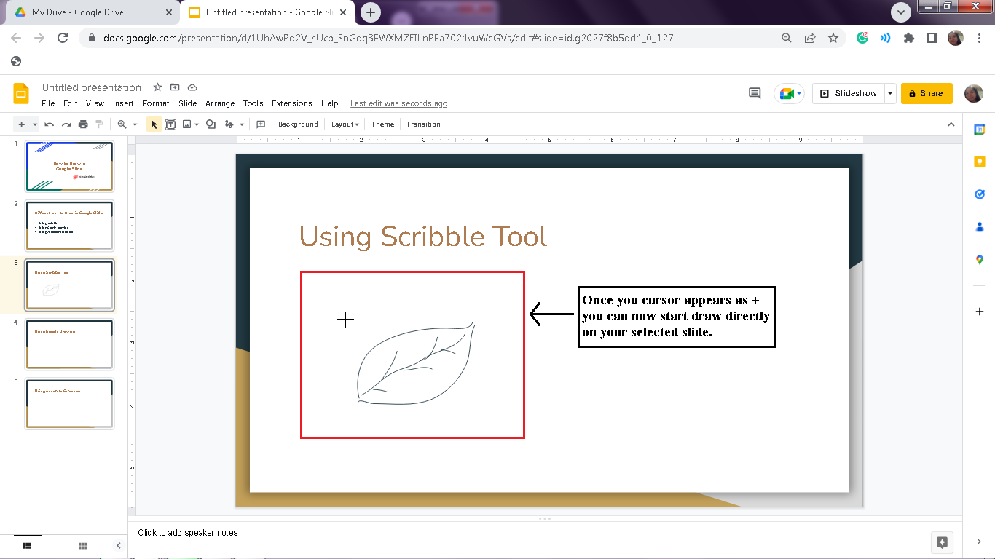This screenshot has width=995, height=559.
Task: Open the comment history icon
Action: point(755,93)
